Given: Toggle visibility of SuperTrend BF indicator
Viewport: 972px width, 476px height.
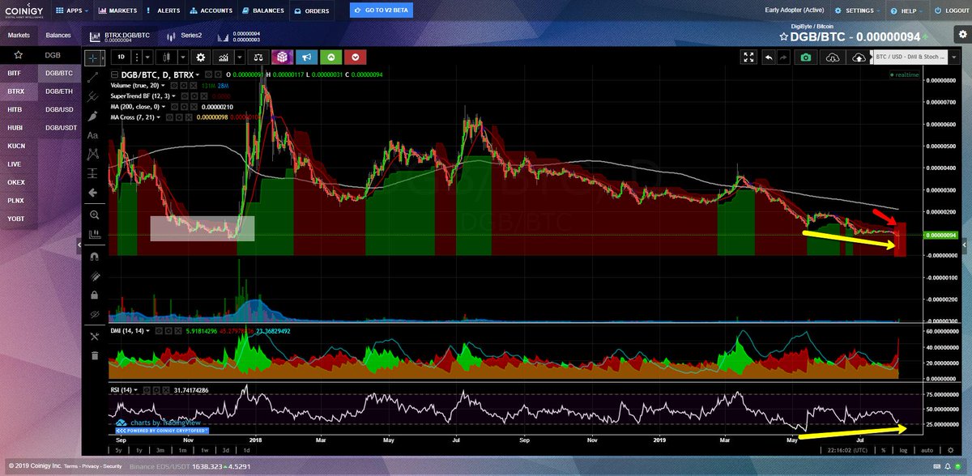Looking at the screenshot, I should [186, 96].
